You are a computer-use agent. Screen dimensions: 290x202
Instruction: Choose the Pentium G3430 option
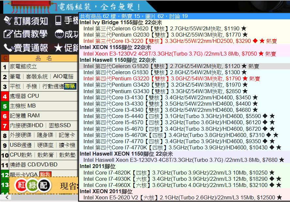[x=166, y=91]
